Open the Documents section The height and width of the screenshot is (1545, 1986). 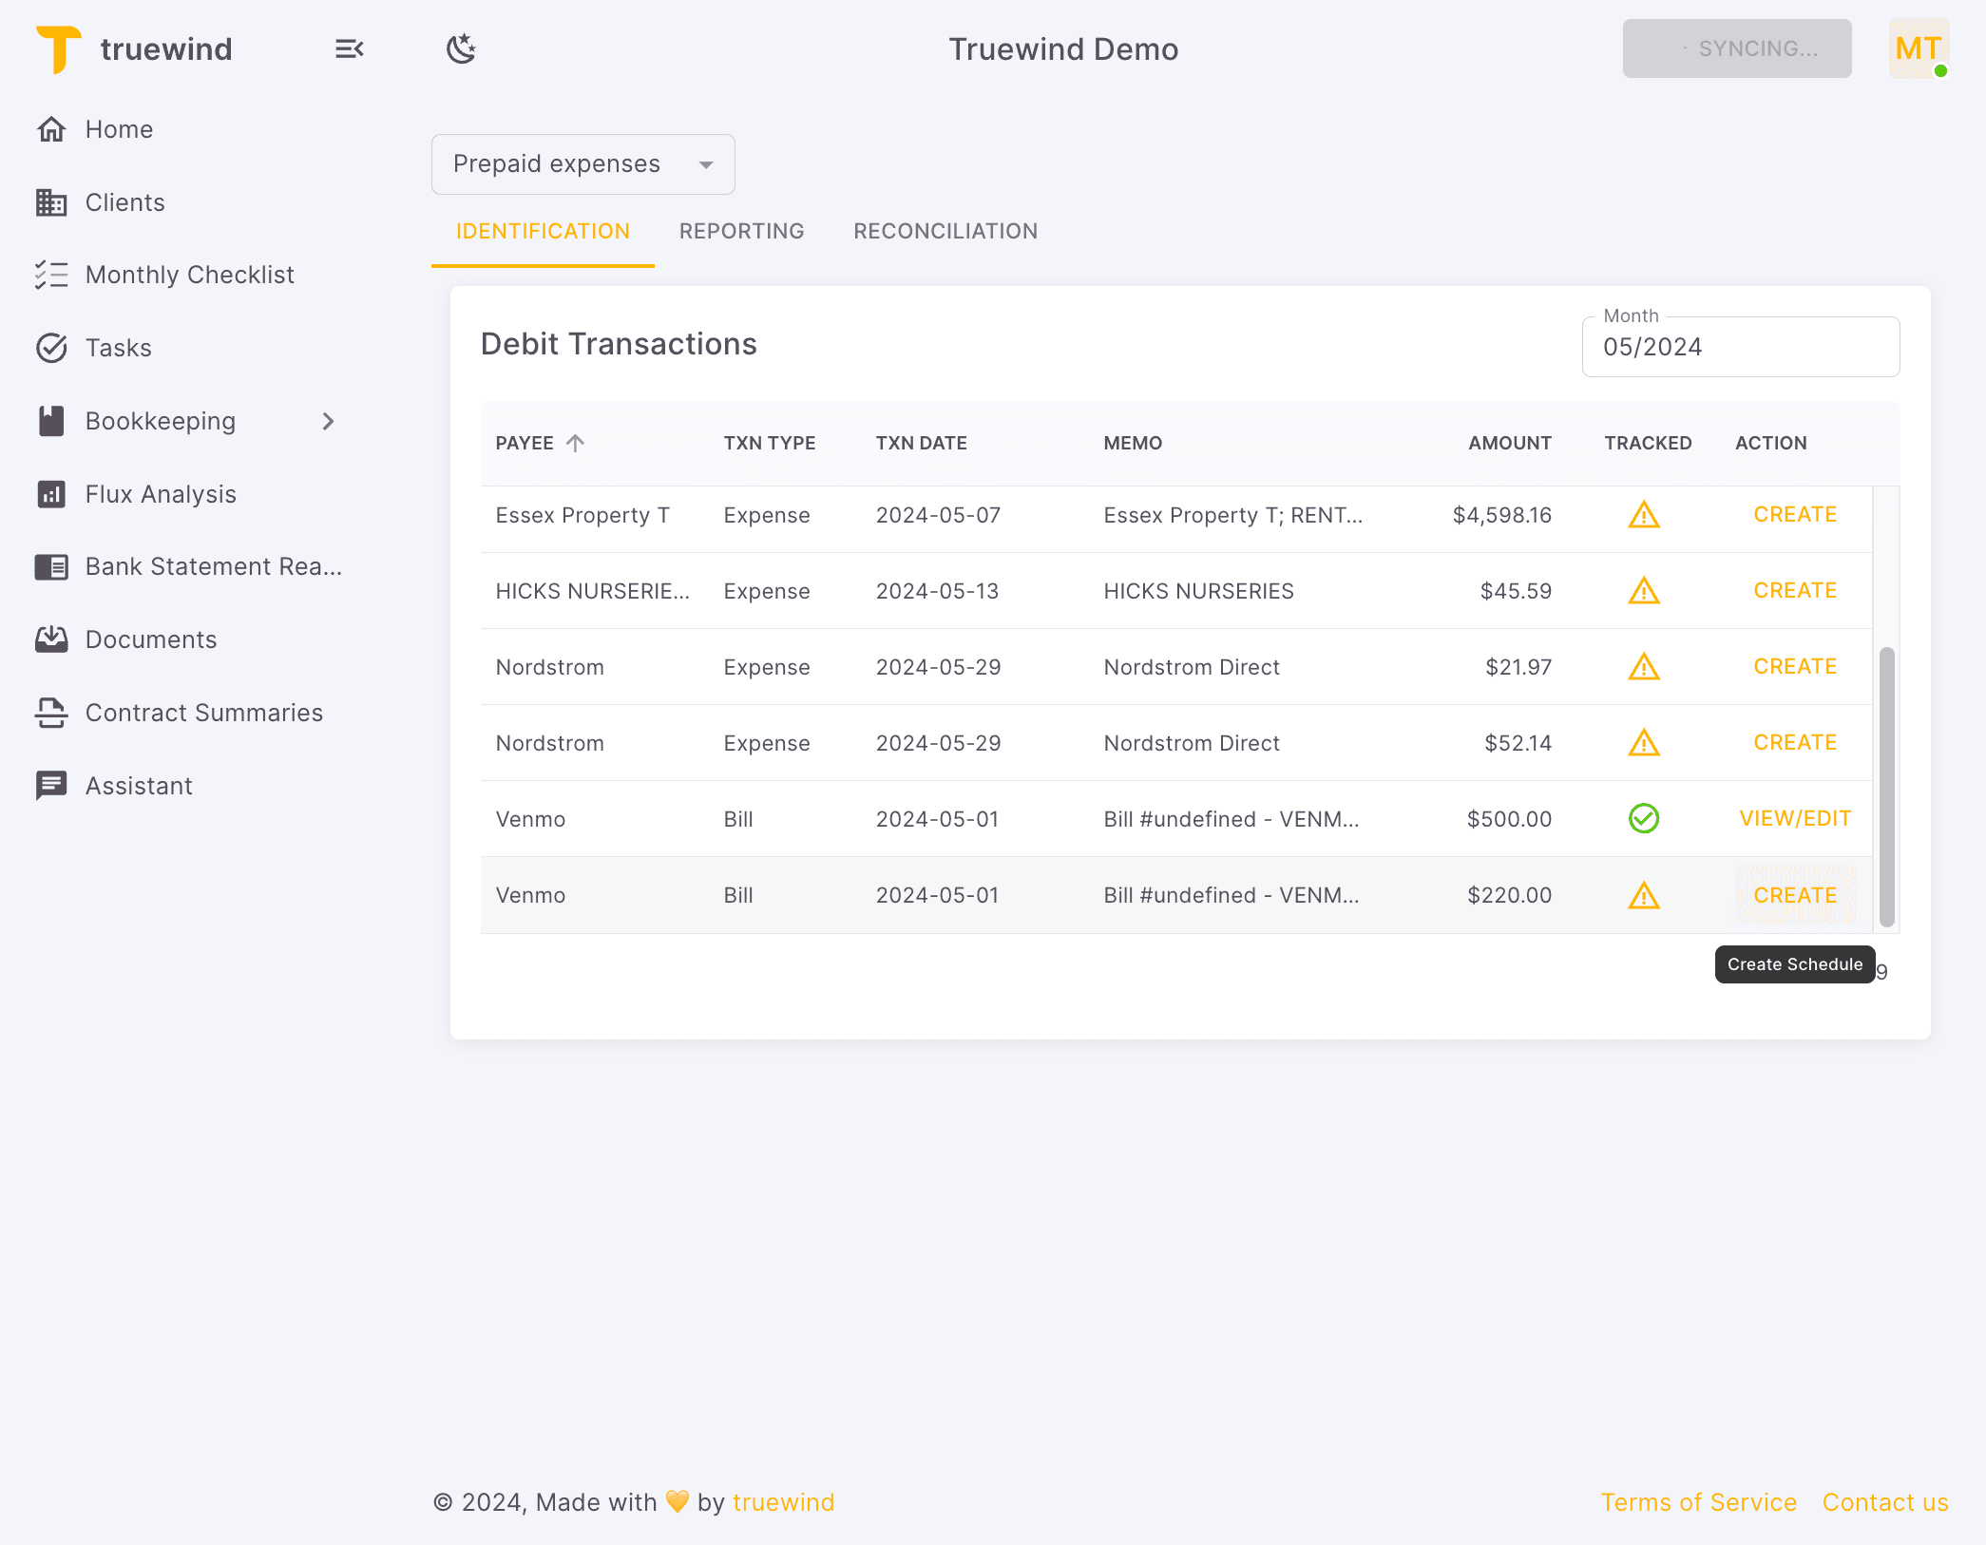pos(151,639)
